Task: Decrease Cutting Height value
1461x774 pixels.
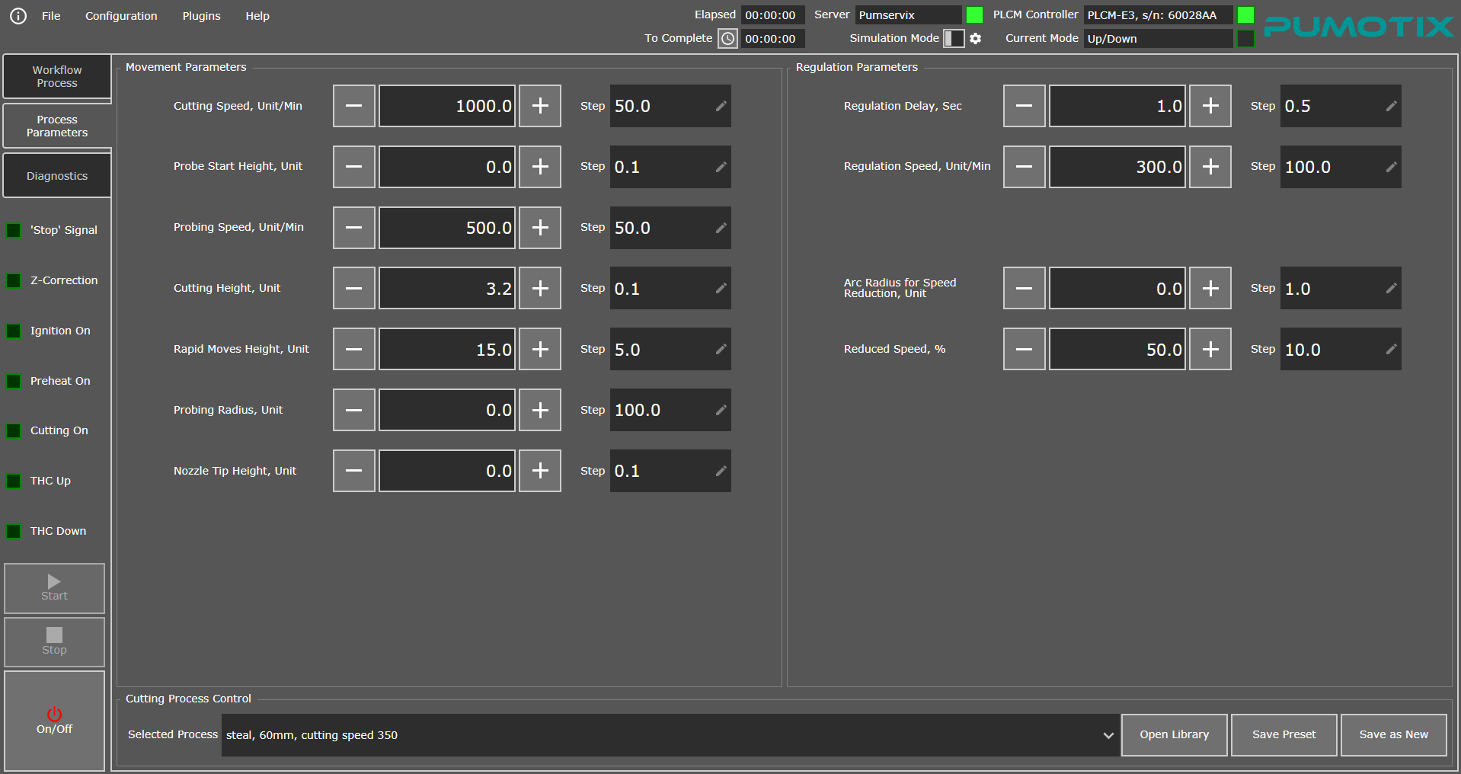Action: click(354, 288)
